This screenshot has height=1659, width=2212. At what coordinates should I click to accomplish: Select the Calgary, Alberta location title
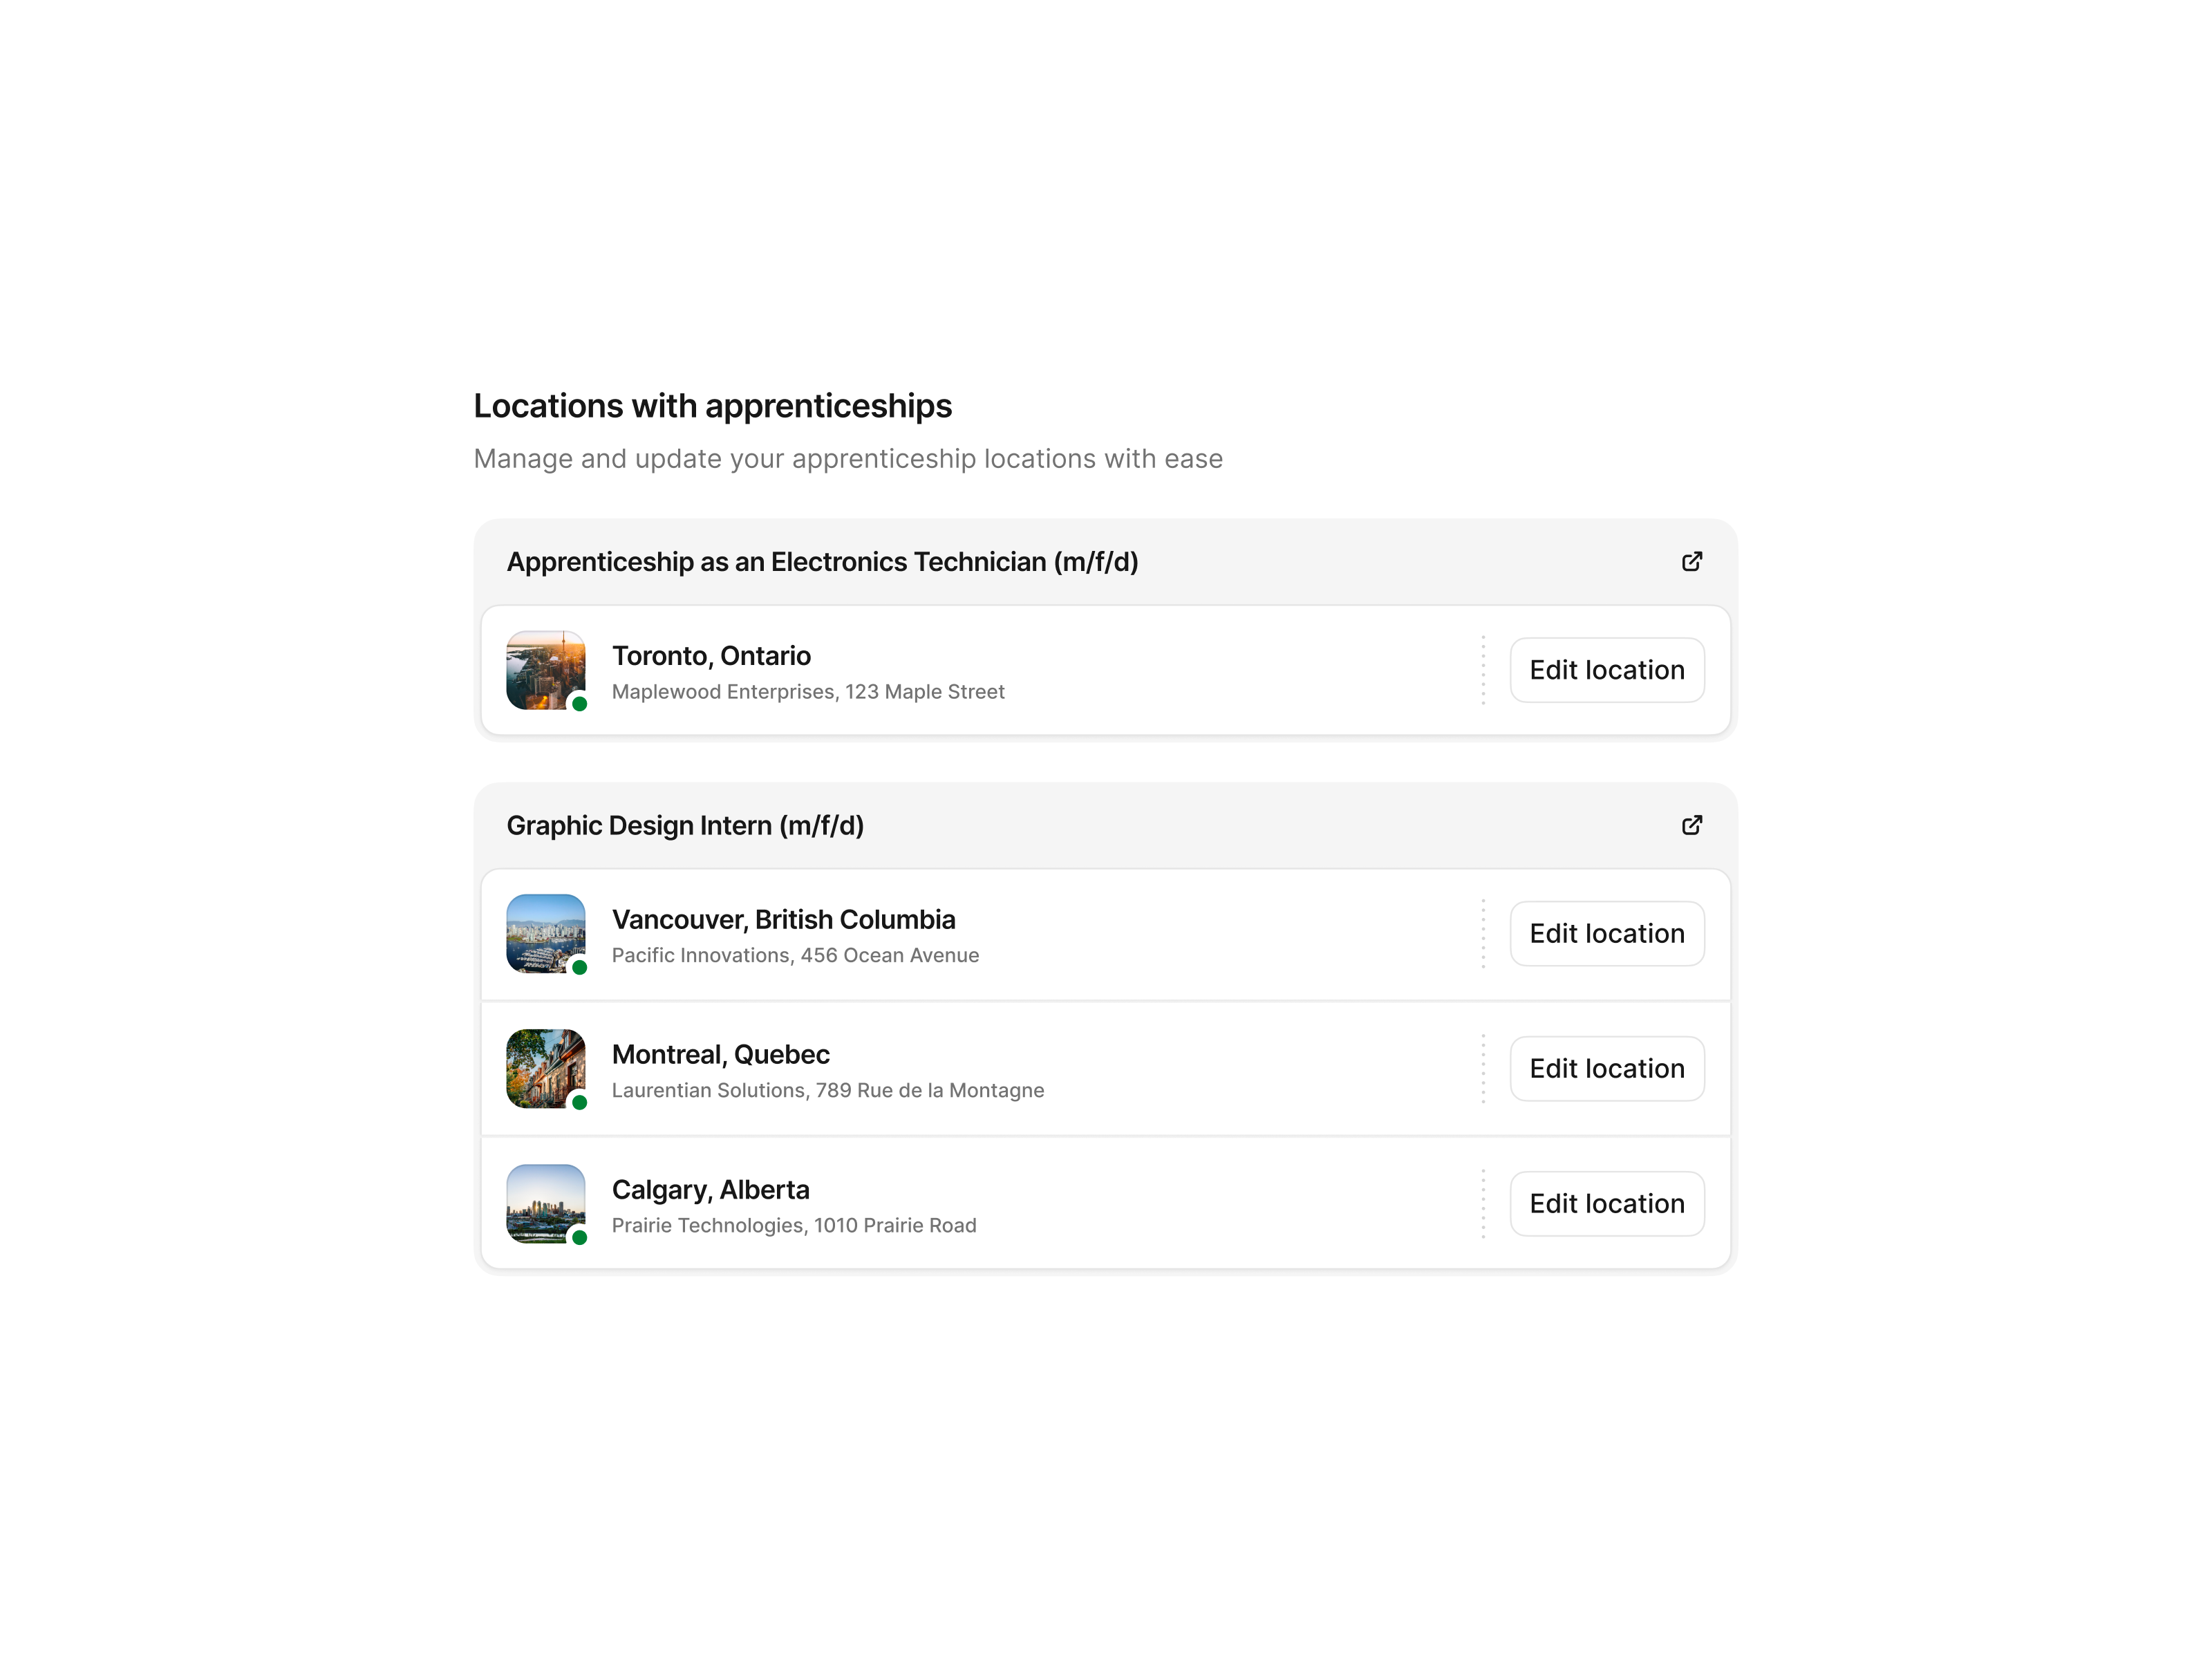pos(710,1190)
